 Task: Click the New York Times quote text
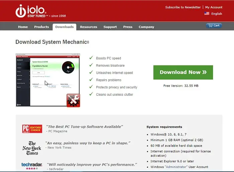[88, 143]
